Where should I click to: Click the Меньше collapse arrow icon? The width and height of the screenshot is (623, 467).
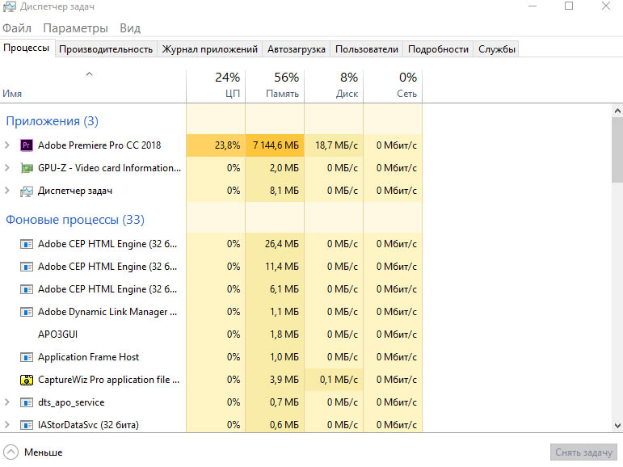click(x=11, y=452)
